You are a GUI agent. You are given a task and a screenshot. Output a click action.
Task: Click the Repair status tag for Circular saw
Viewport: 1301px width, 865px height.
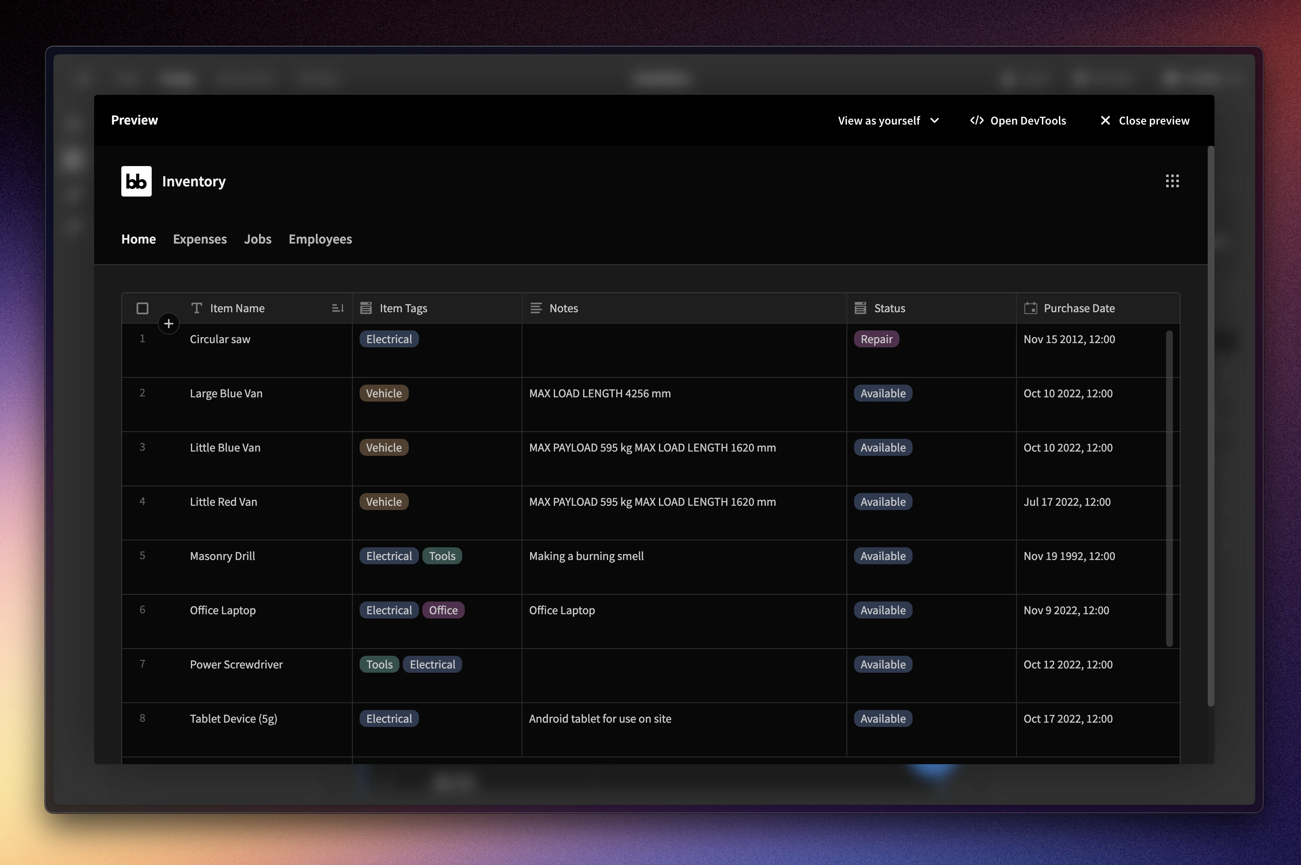point(877,339)
